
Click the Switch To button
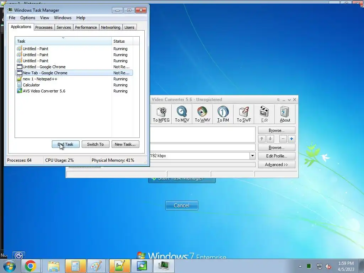point(95,144)
